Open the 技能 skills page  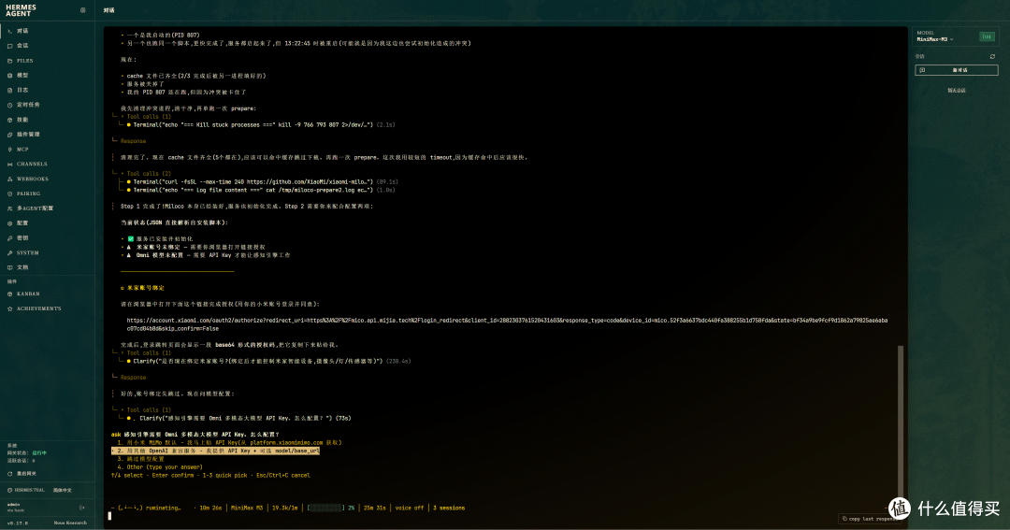click(47, 120)
